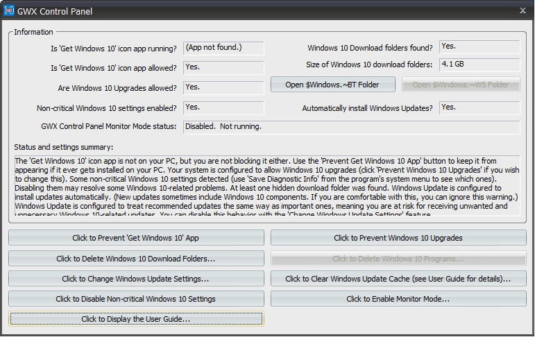Image resolution: width=535 pixels, height=337 pixels.
Task: Click the 'Upgrades allowed?' Yes field
Action: coord(223,87)
